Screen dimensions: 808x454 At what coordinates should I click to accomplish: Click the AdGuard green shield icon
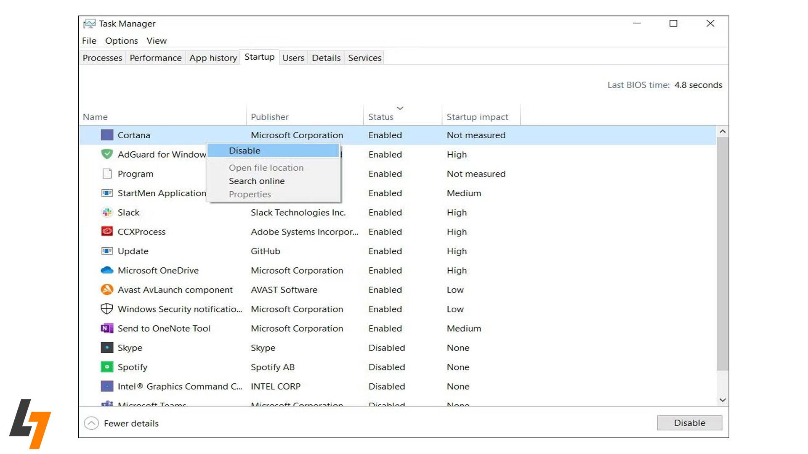click(x=107, y=154)
